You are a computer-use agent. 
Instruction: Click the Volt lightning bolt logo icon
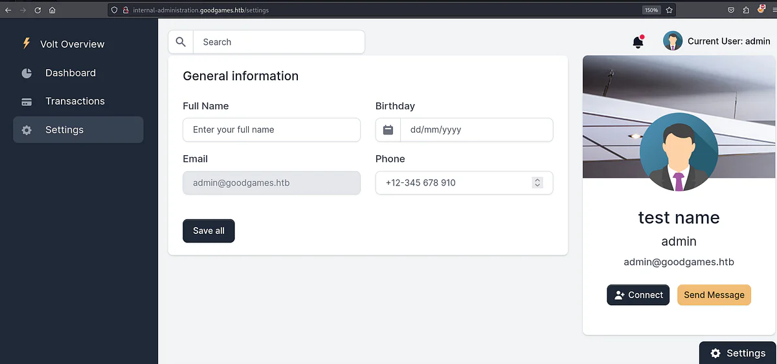pyautogui.click(x=27, y=43)
